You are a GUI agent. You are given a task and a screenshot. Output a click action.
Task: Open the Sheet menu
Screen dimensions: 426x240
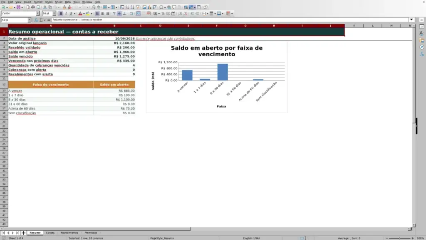coord(59,2)
